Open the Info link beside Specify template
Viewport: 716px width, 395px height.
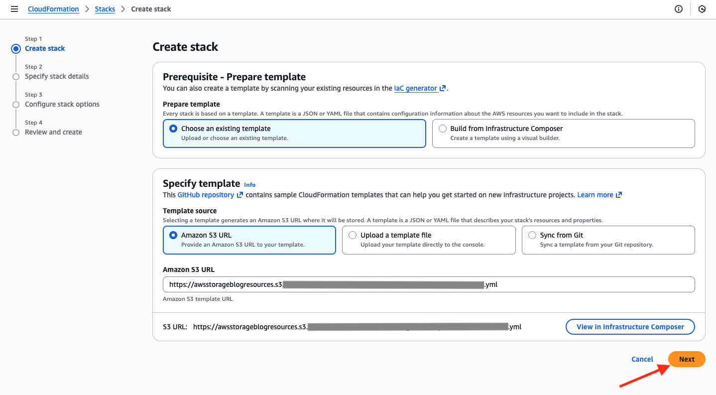point(249,184)
